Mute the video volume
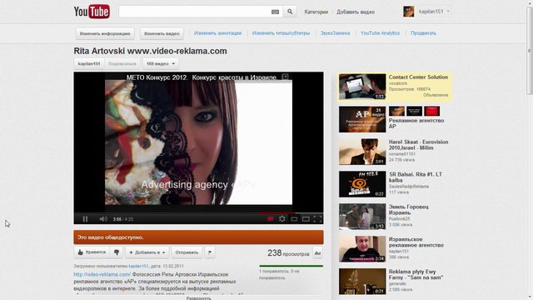533x300 pixels. [103, 219]
